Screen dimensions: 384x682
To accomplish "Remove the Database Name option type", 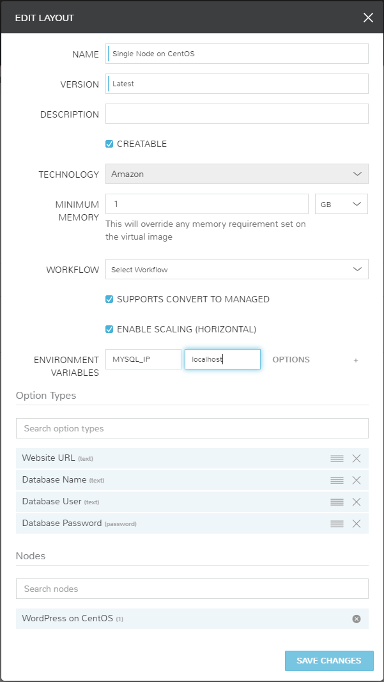I will pyautogui.click(x=356, y=480).
